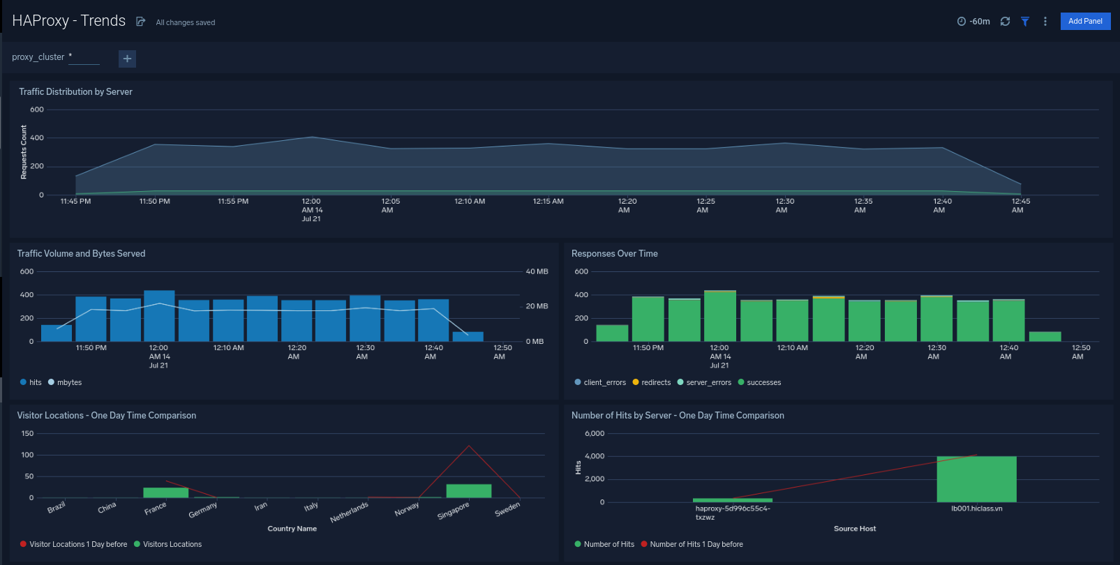The image size is (1120, 565).
Task: Click the plus icon to add a filter
Action: [127, 59]
